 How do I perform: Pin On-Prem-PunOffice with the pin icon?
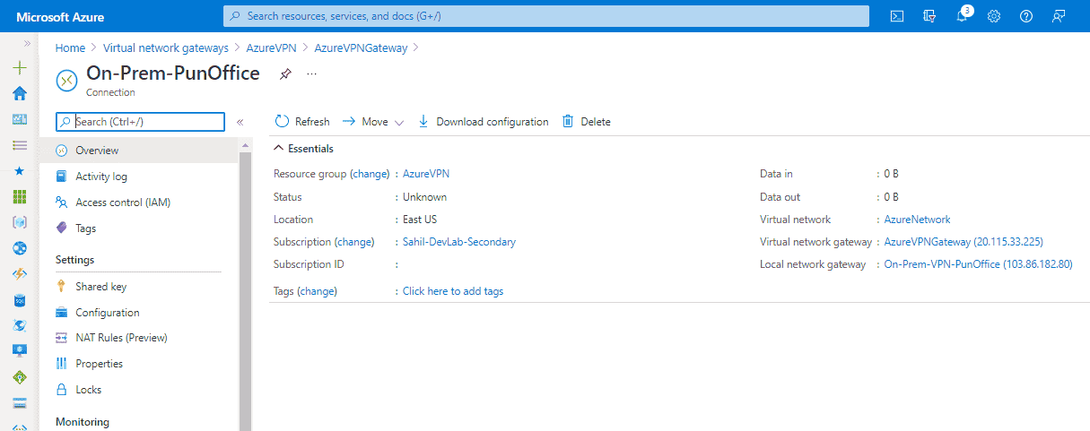[x=285, y=74]
